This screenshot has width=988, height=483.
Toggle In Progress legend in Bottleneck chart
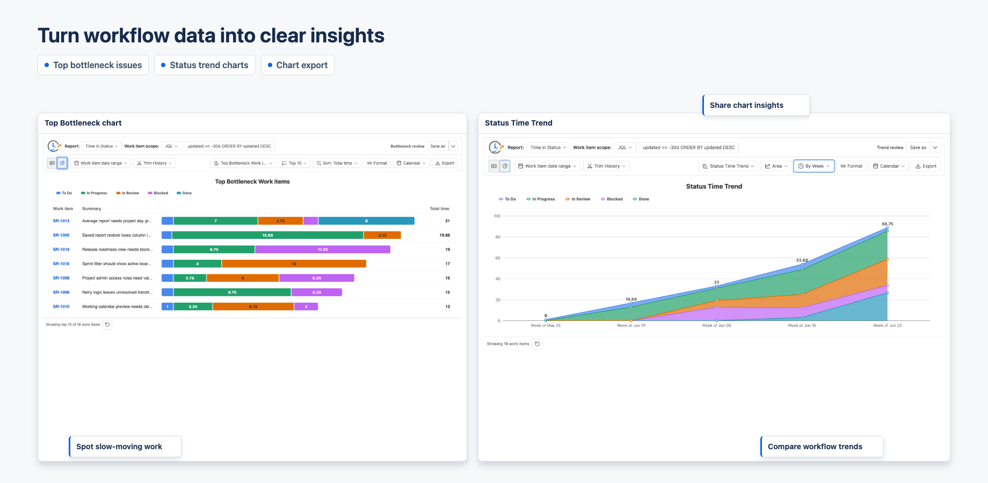94,193
